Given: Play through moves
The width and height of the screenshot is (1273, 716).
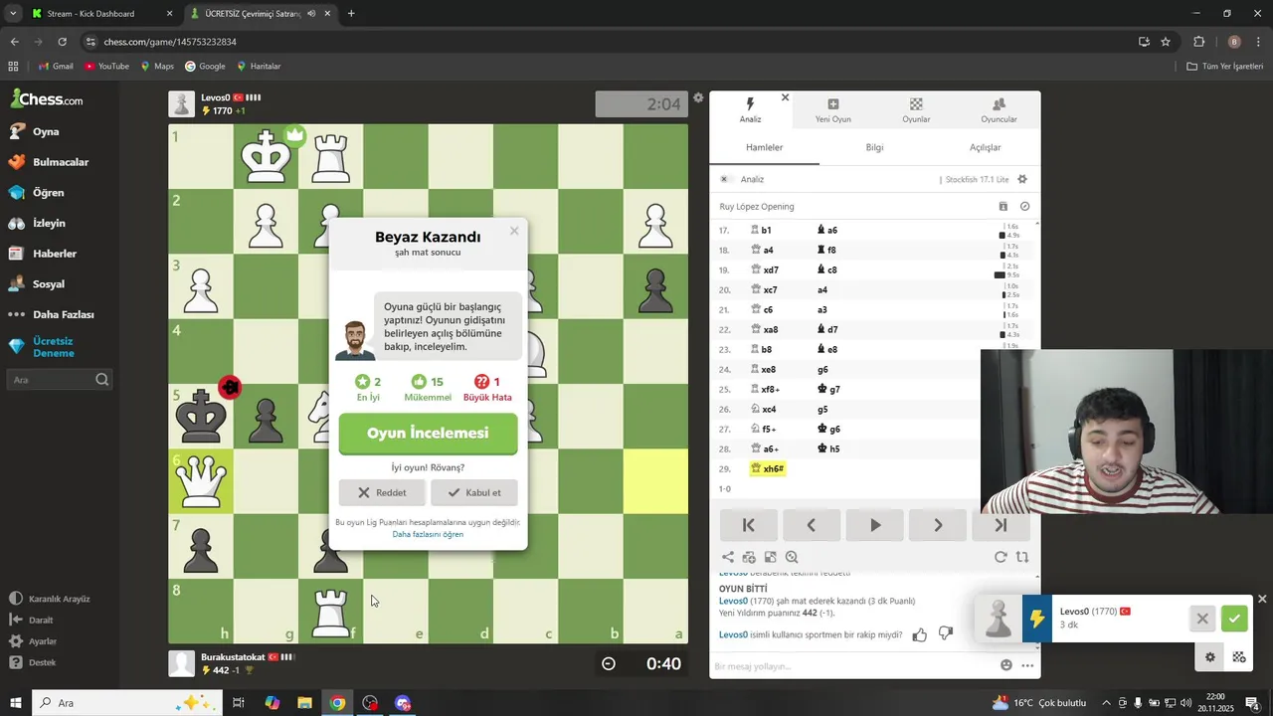Looking at the screenshot, I should [x=875, y=525].
